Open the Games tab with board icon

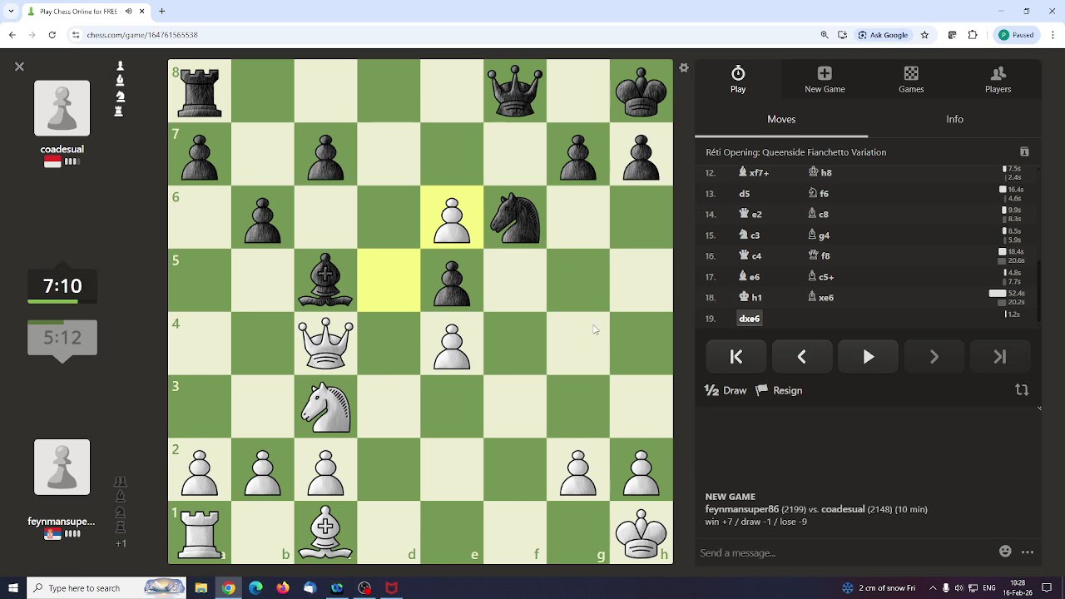coord(911,80)
